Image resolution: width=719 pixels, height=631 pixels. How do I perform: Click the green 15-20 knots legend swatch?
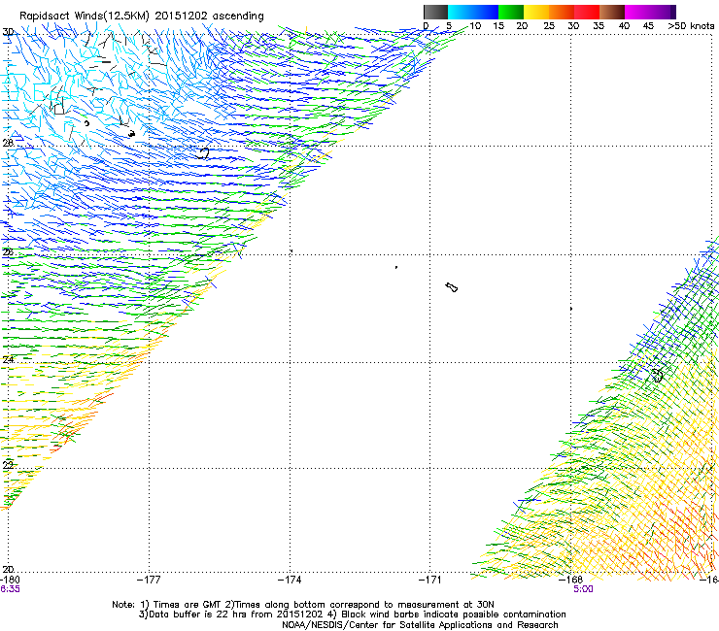[x=511, y=12]
